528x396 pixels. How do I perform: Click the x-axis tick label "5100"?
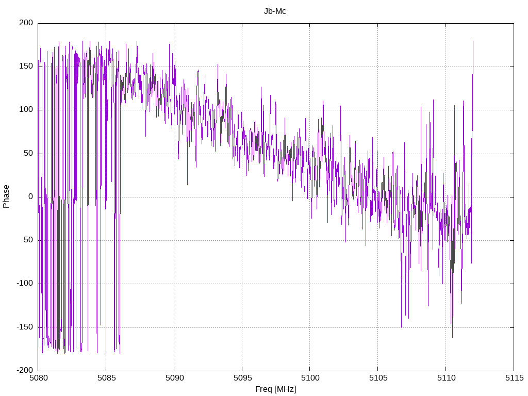[310, 378]
